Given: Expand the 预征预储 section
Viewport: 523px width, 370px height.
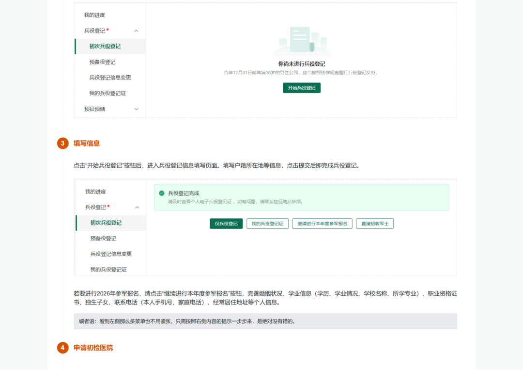Looking at the screenshot, I should coord(137,109).
